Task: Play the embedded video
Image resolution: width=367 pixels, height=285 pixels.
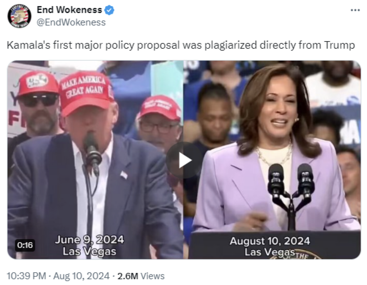Action: pyautogui.click(x=184, y=160)
